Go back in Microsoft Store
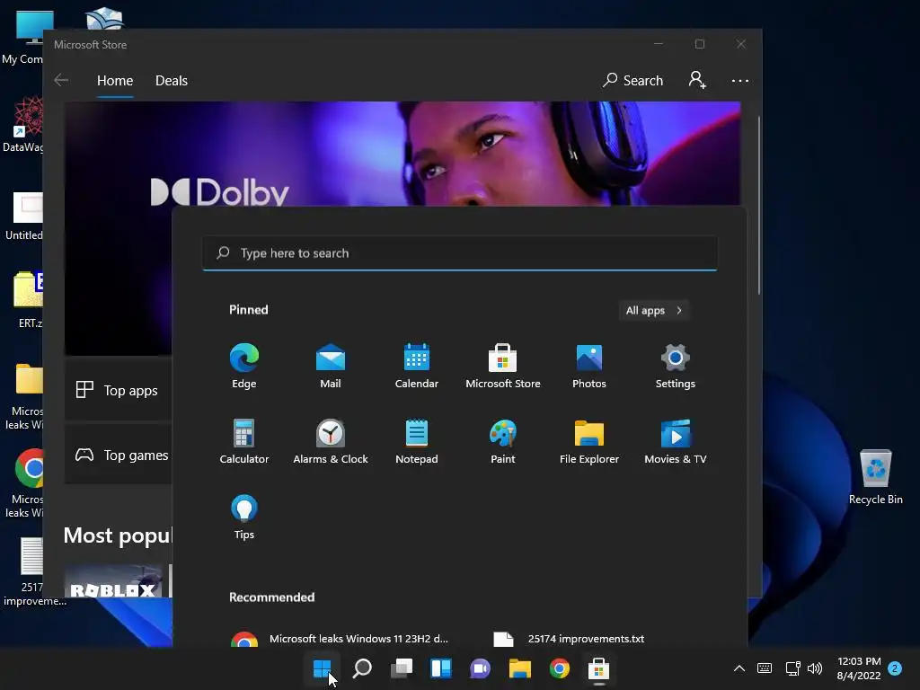Viewport: 920px width, 690px height. [x=61, y=80]
